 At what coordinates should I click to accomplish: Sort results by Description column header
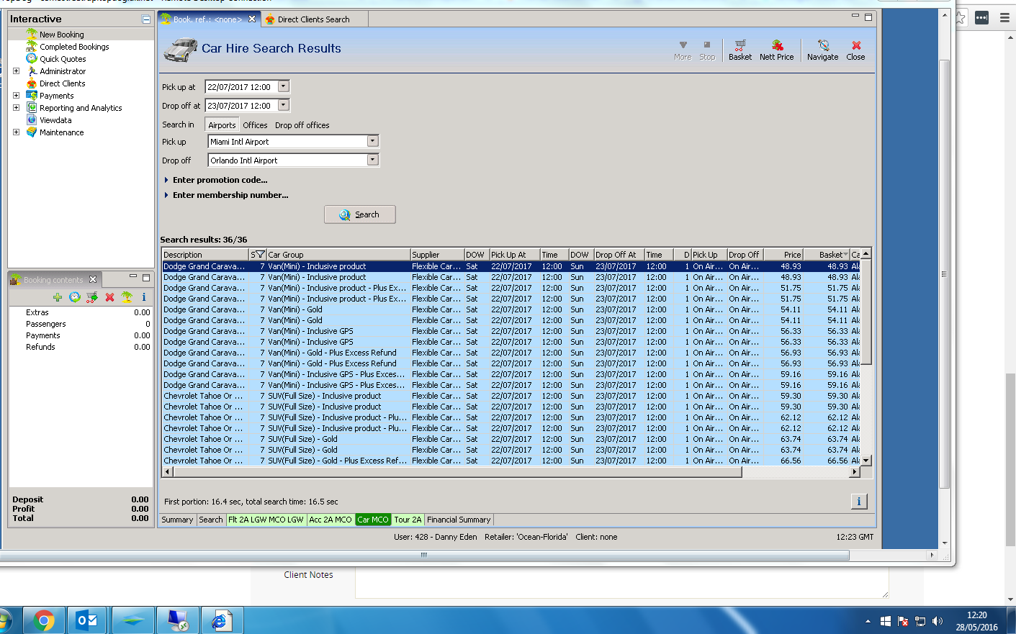[205, 255]
